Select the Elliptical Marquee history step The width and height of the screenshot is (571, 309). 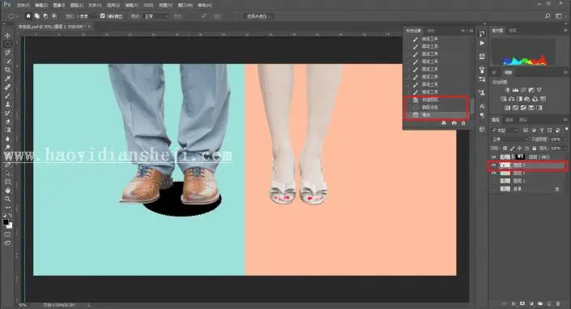(x=436, y=107)
